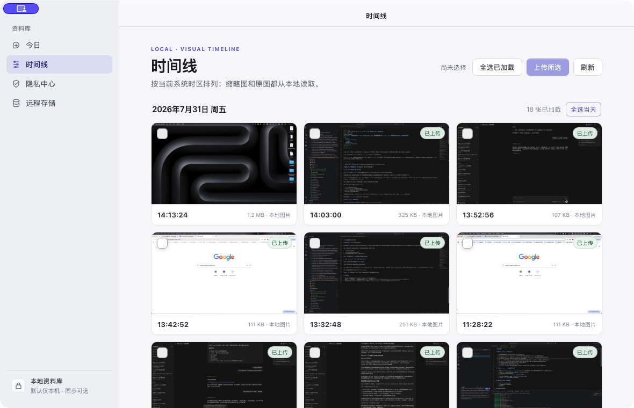Select the checkbox on the 14:13:24 screenshot

pyautogui.click(x=162, y=134)
